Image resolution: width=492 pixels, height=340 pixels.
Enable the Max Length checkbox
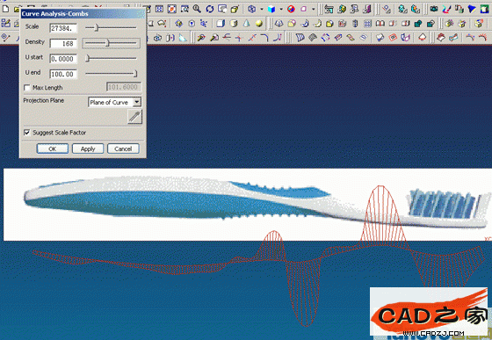pos(27,88)
